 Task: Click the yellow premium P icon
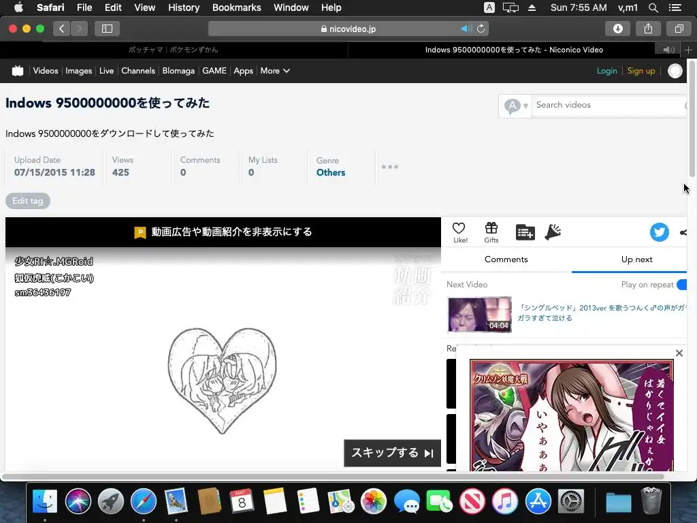click(x=140, y=233)
